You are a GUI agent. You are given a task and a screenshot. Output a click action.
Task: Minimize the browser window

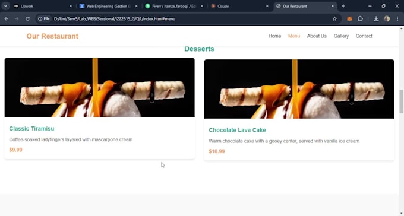[x=370, y=6]
